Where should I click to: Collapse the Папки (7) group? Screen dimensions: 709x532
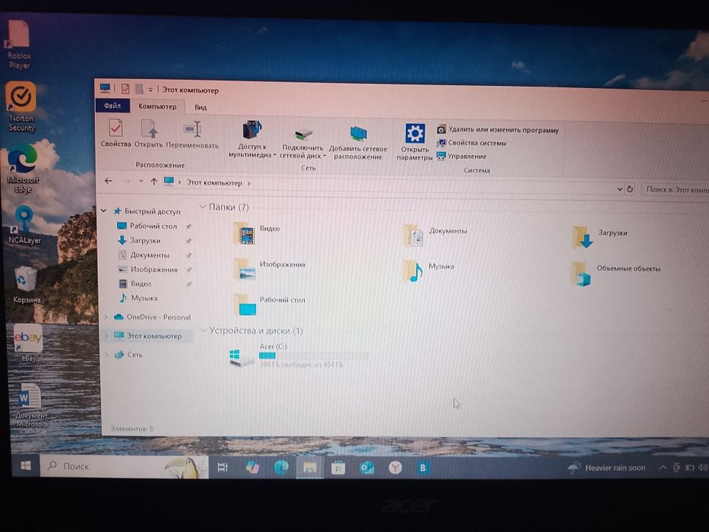[203, 207]
